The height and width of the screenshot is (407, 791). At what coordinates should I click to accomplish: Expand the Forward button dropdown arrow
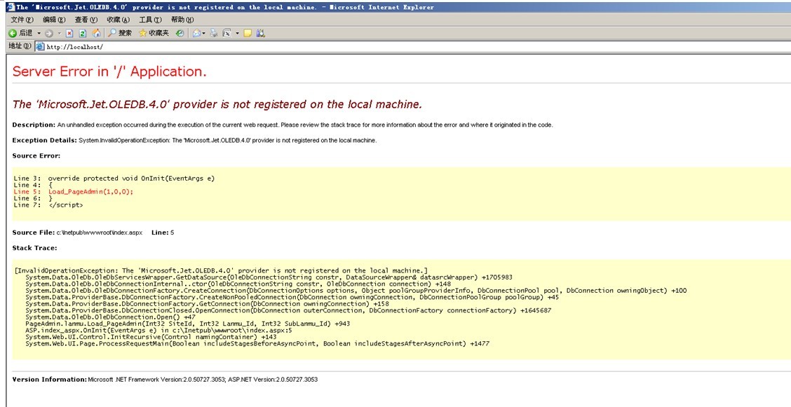pos(59,33)
